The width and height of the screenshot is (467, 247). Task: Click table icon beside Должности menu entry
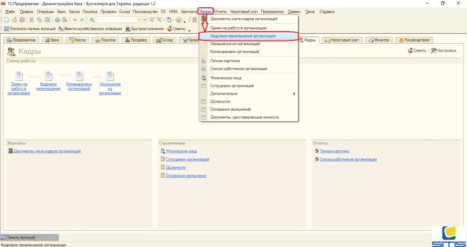click(204, 102)
